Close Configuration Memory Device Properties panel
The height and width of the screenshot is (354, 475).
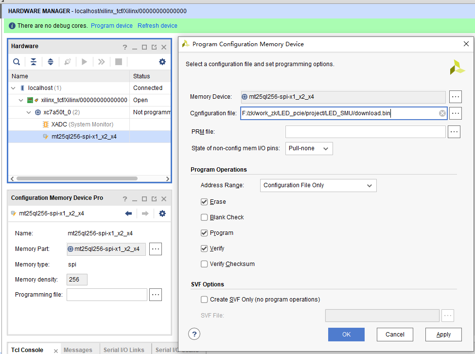[163, 199]
